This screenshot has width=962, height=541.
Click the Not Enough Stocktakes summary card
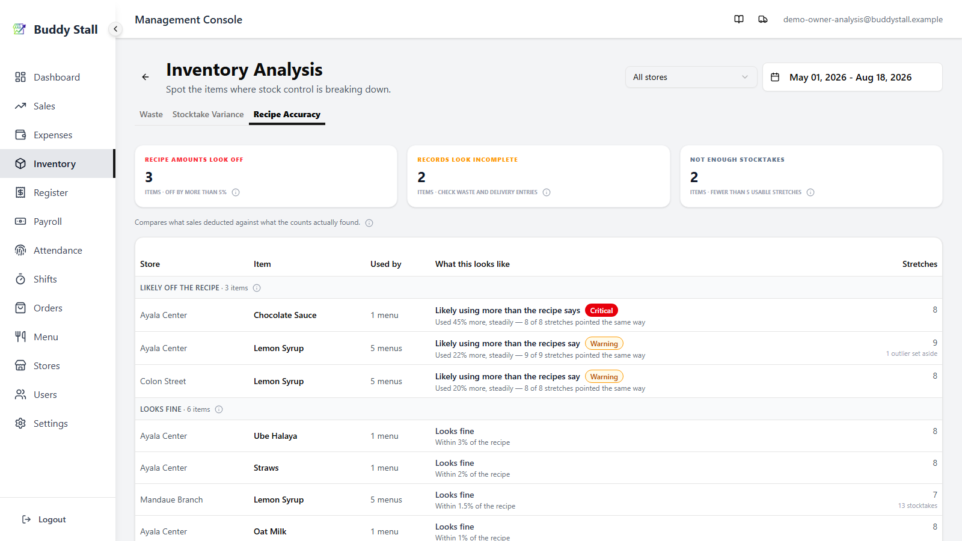(x=811, y=176)
